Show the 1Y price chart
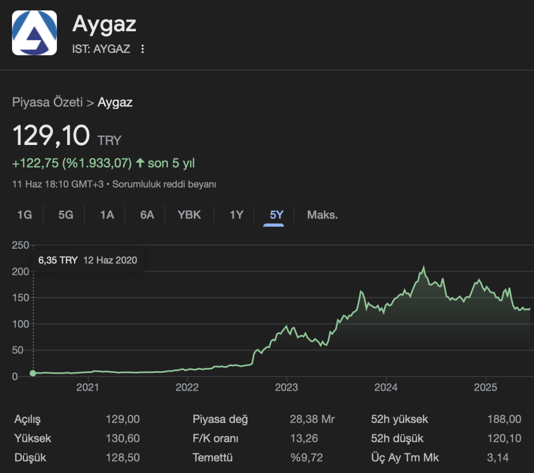The height and width of the screenshot is (473, 534). click(x=236, y=215)
